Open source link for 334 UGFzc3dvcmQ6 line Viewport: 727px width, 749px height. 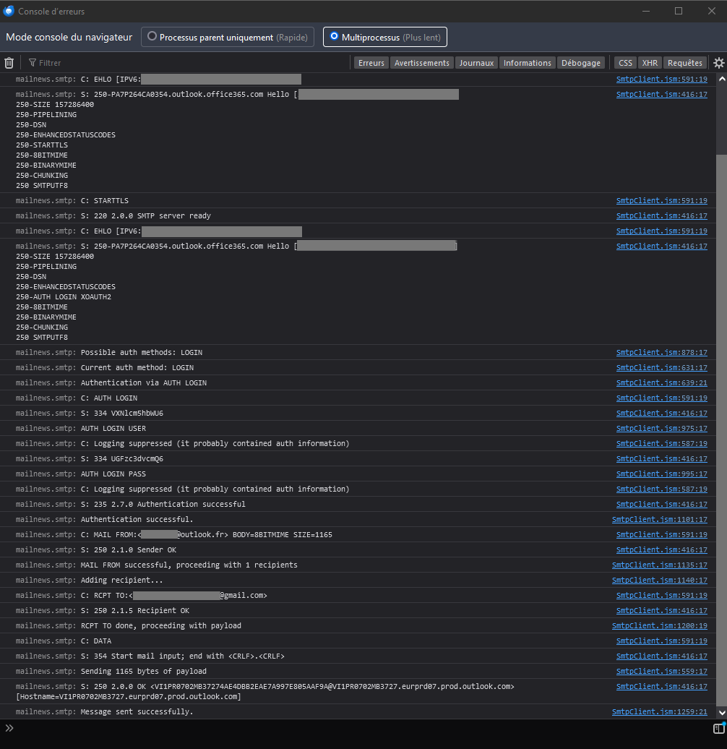[x=662, y=458]
